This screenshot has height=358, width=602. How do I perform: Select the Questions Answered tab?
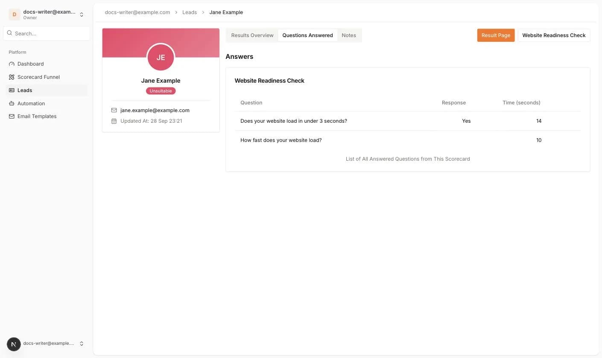(307, 35)
